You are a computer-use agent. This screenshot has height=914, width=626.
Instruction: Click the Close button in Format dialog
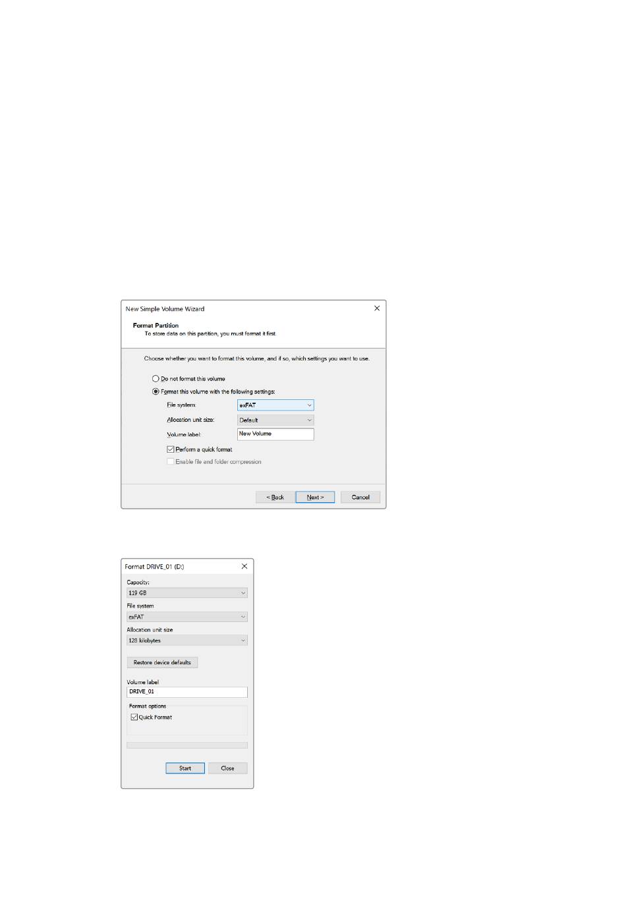[x=228, y=768]
